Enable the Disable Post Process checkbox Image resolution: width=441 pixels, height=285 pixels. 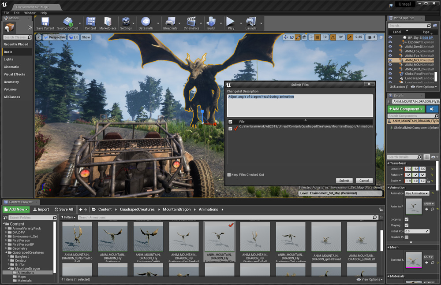pyautogui.click(x=407, y=237)
